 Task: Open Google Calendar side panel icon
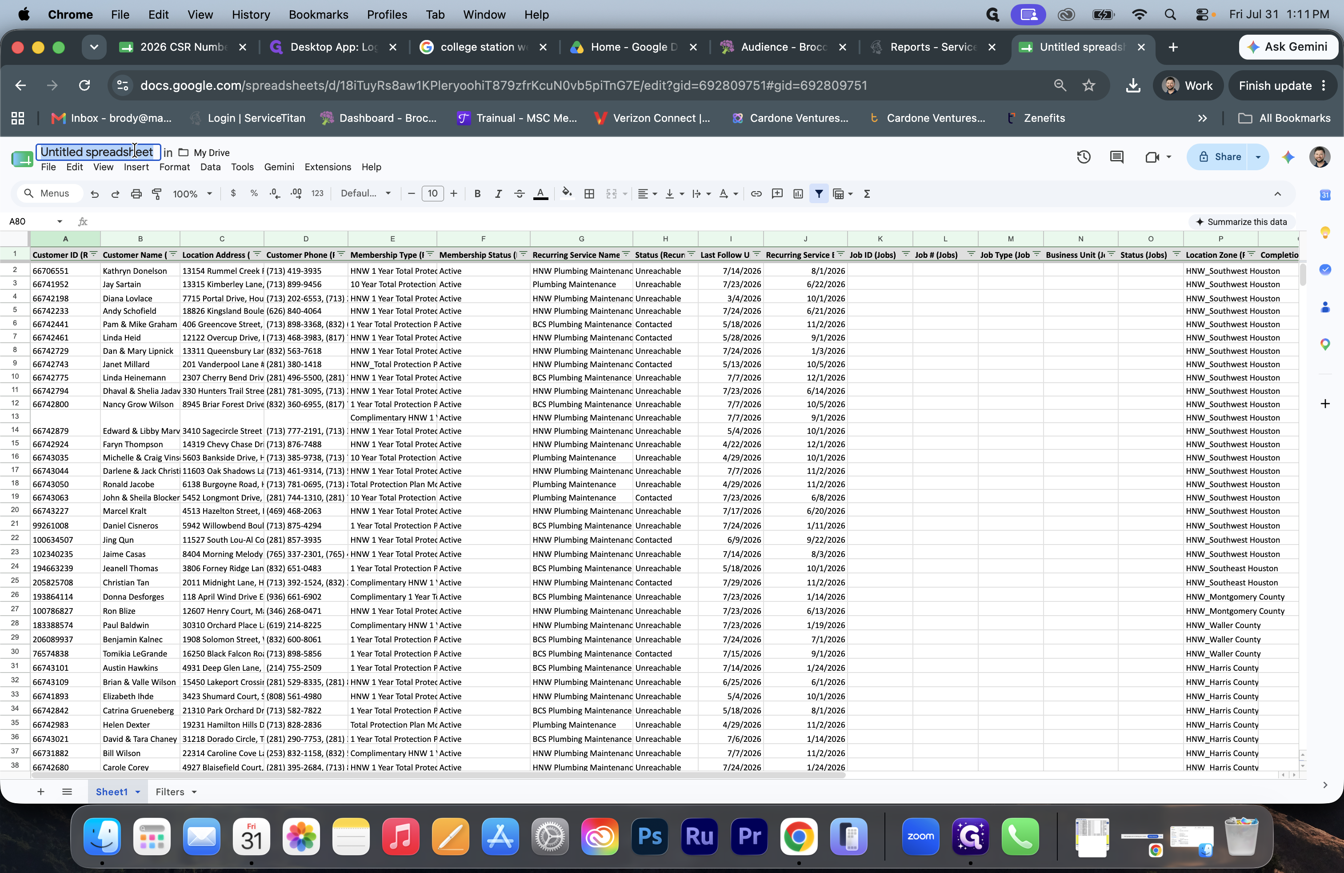[1325, 195]
